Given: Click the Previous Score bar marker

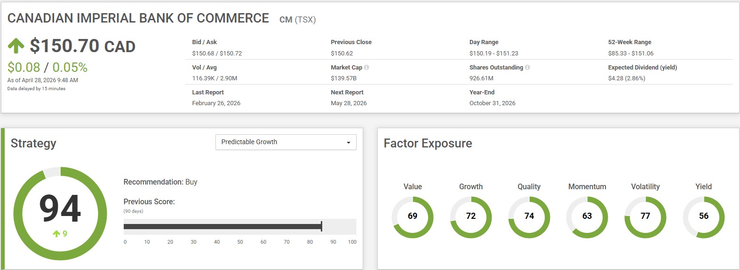Looking at the screenshot, I should tap(321, 227).
